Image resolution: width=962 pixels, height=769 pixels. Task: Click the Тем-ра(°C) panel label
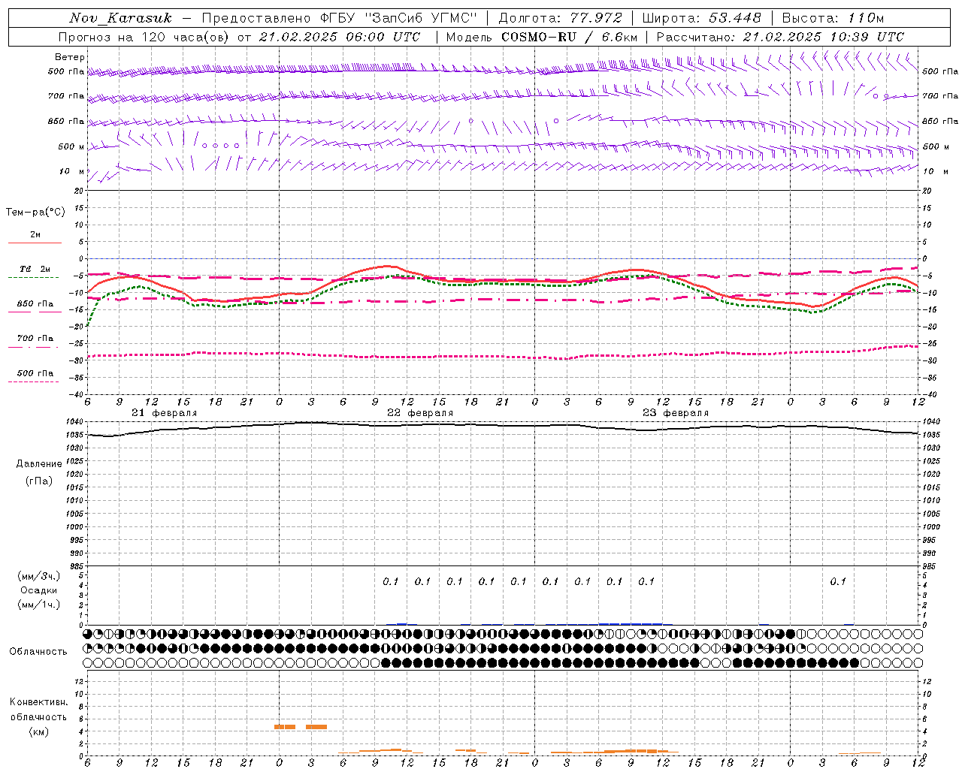pyautogui.click(x=35, y=212)
